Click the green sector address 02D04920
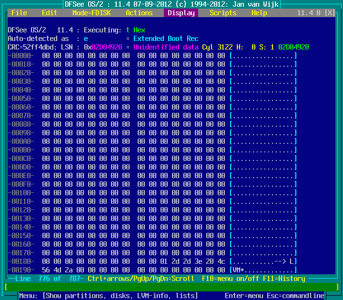The image size is (343, 300). pos(293,47)
